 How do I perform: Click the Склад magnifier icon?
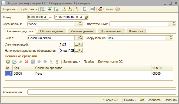pos(81,38)
